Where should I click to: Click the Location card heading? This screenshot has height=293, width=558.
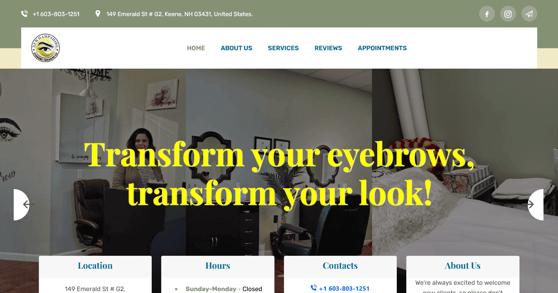tap(95, 266)
